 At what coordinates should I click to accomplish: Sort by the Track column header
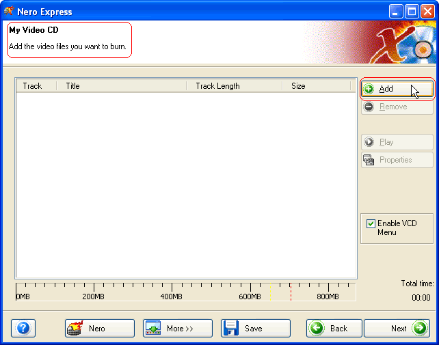point(32,86)
